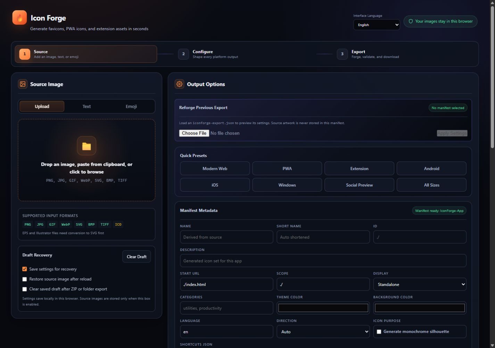This screenshot has width=495, height=348.
Task: Focus the Start URL field
Action: pos(226,284)
